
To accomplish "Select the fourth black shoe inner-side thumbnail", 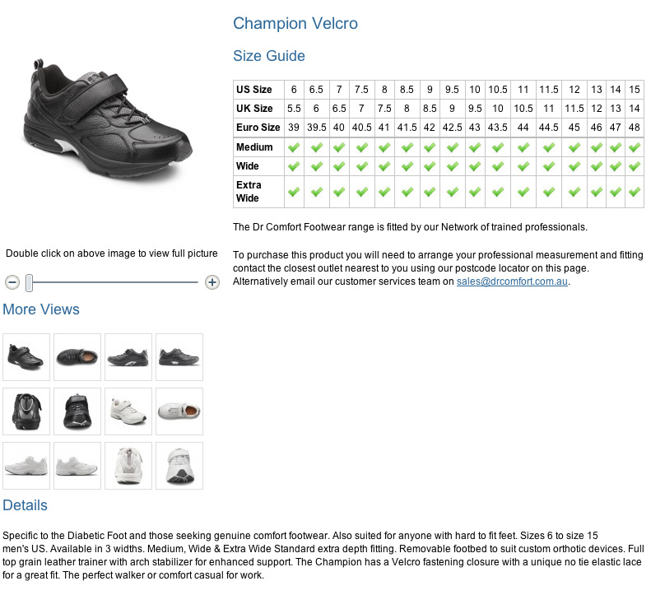I will point(179,357).
